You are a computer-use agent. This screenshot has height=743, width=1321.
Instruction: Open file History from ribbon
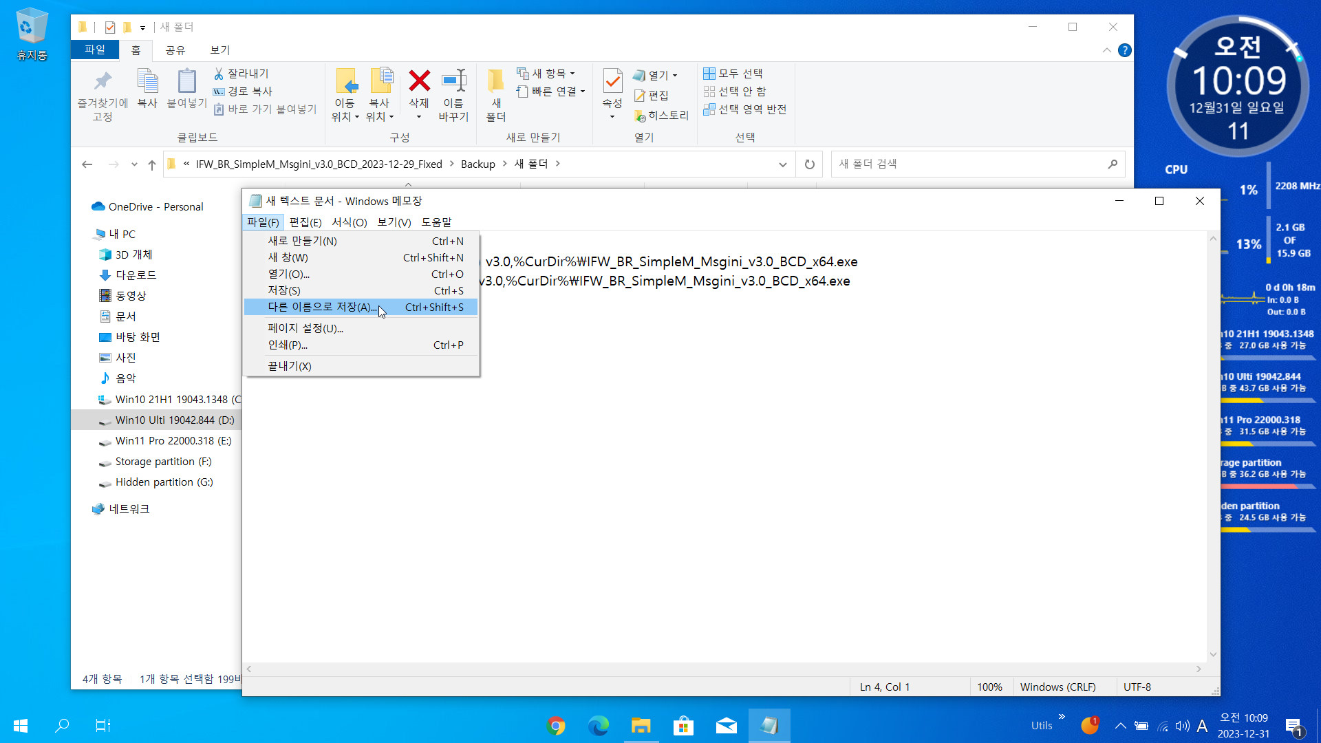tap(661, 116)
